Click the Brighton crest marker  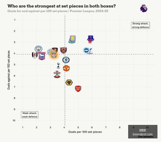tap(86, 50)
